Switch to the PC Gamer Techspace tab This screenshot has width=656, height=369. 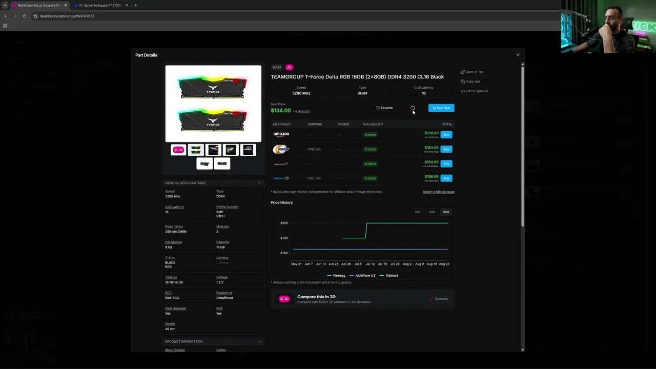coord(100,5)
